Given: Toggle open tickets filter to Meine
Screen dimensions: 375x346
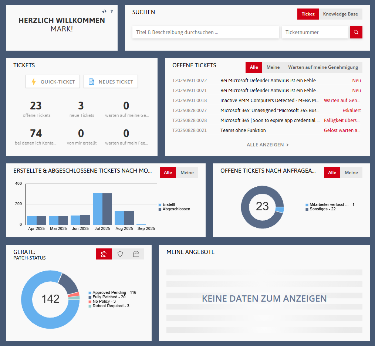Looking at the screenshot, I should (273, 67).
